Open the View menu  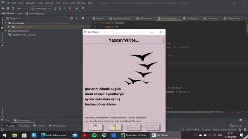coord(21,3)
